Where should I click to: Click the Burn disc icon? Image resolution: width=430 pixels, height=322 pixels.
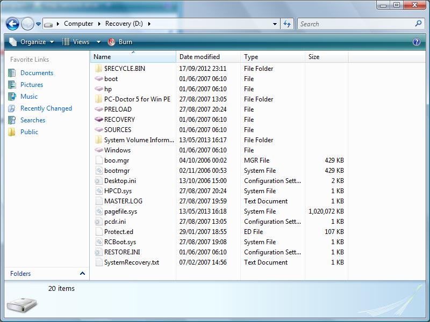[111, 42]
